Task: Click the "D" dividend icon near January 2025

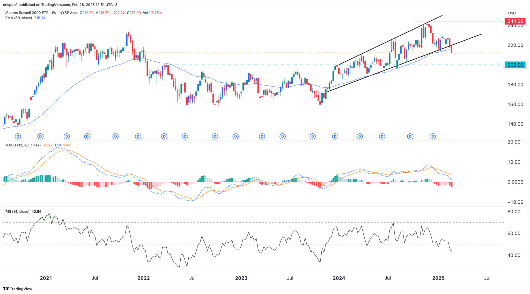Action: pos(432,136)
